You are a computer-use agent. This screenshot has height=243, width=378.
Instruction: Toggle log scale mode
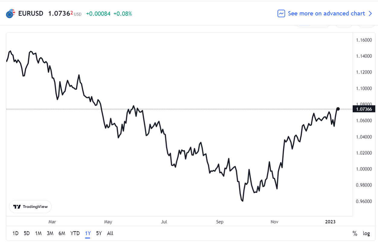366,233
